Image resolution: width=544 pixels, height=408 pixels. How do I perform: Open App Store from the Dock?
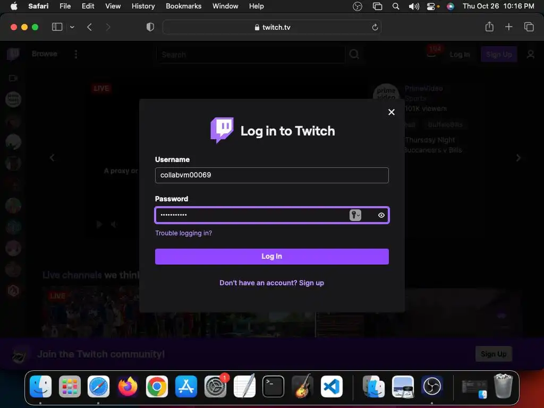point(186,387)
